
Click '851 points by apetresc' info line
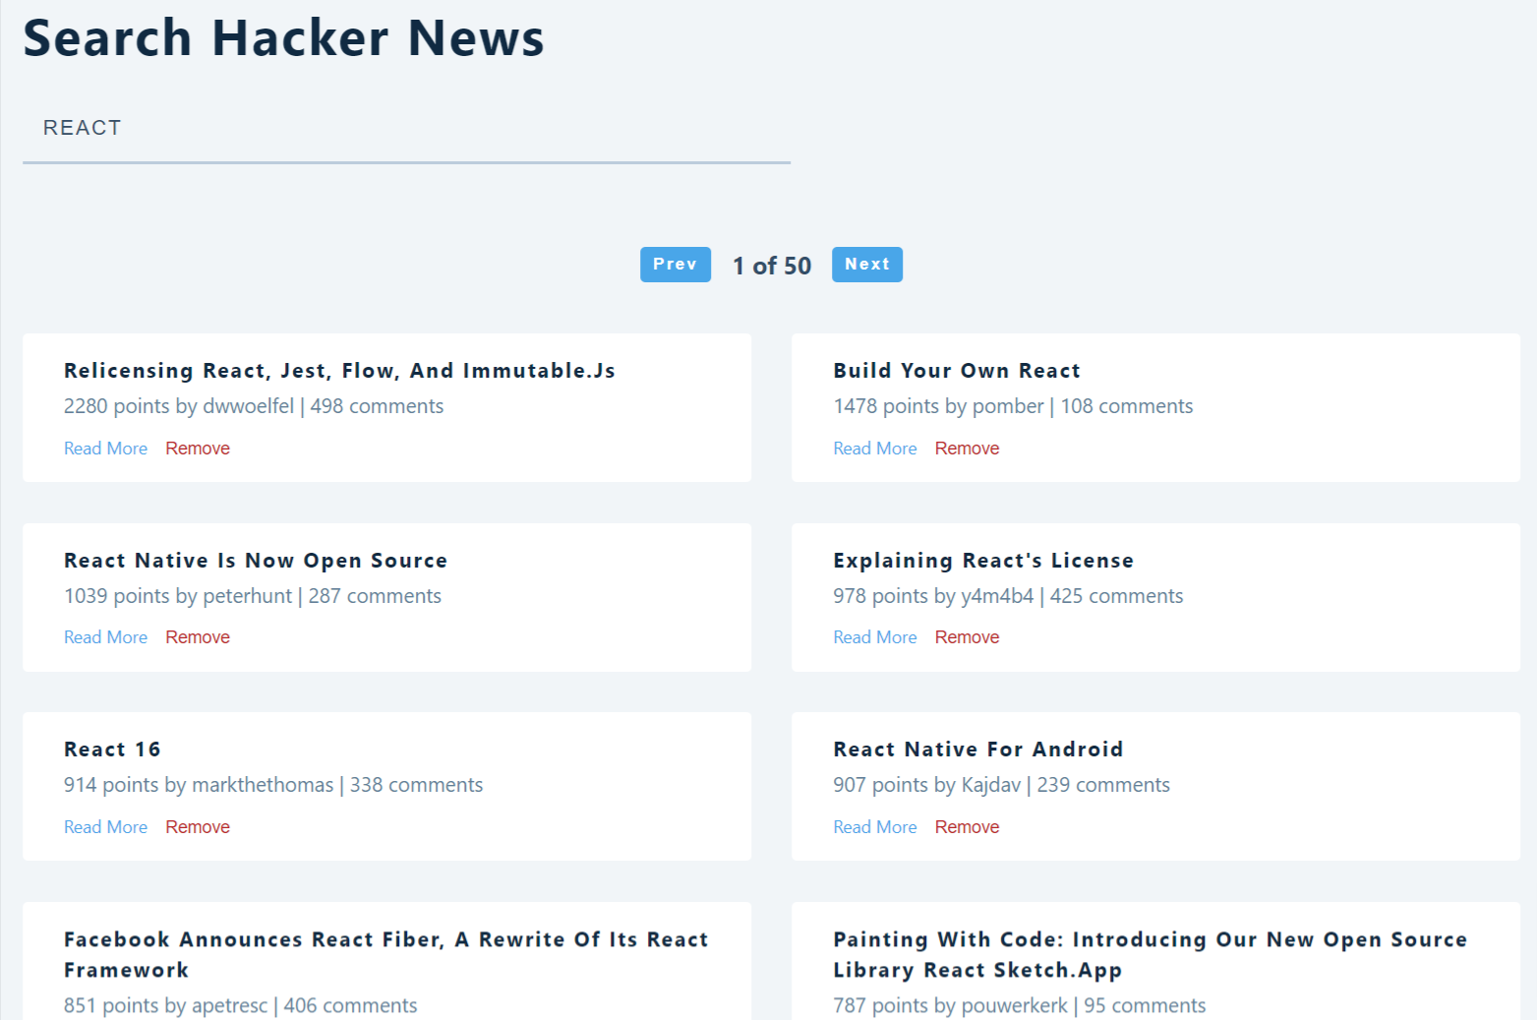(x=241, y=1005)
